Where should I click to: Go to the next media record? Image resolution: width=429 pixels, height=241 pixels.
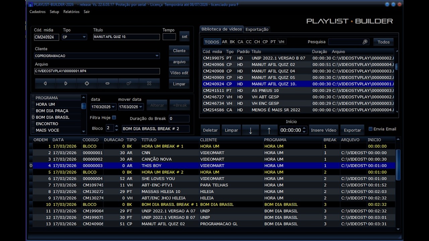[x=66, y=83]
